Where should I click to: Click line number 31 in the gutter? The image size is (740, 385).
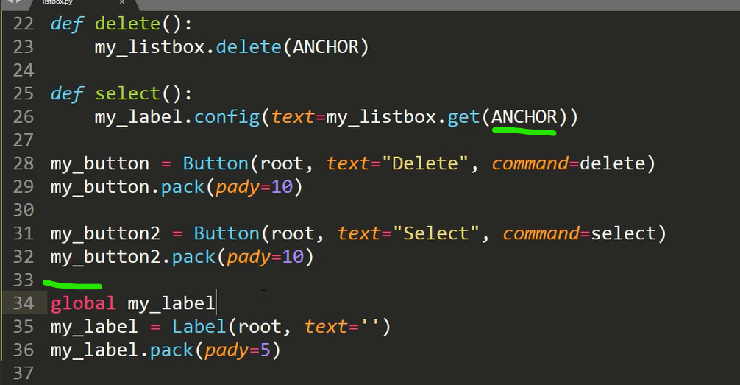(24, 233)
